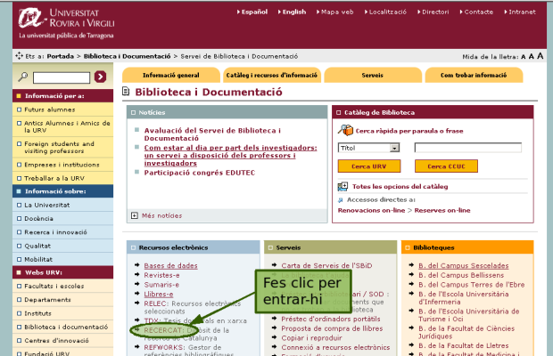Switch to Informació general tab

point(171,75)
